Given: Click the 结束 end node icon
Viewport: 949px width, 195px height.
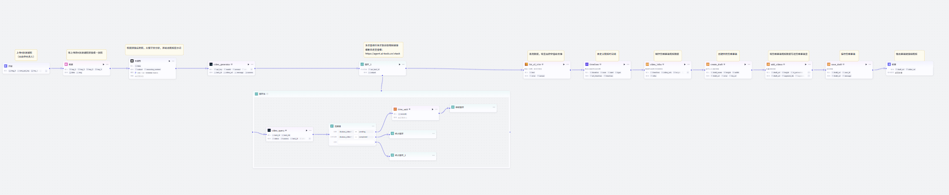Looking at the screenshot, I should pos(889,64).
